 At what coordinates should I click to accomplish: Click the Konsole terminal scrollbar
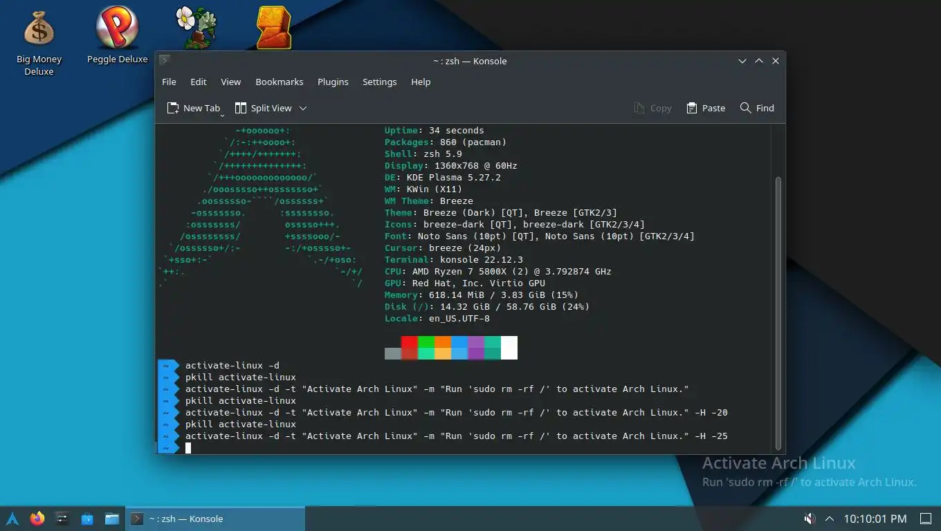tap(778, 312)
